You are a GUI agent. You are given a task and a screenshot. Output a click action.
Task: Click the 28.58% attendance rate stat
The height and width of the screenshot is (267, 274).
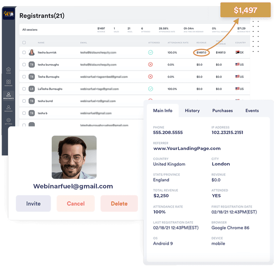164,28
